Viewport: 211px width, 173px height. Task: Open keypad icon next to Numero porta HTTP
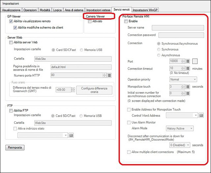click(x=109, y=75)
